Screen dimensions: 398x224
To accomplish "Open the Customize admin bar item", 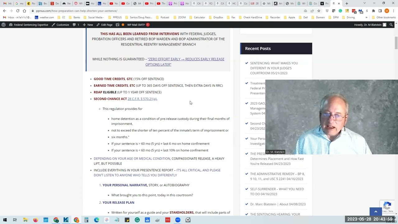I will pos(61,25).
